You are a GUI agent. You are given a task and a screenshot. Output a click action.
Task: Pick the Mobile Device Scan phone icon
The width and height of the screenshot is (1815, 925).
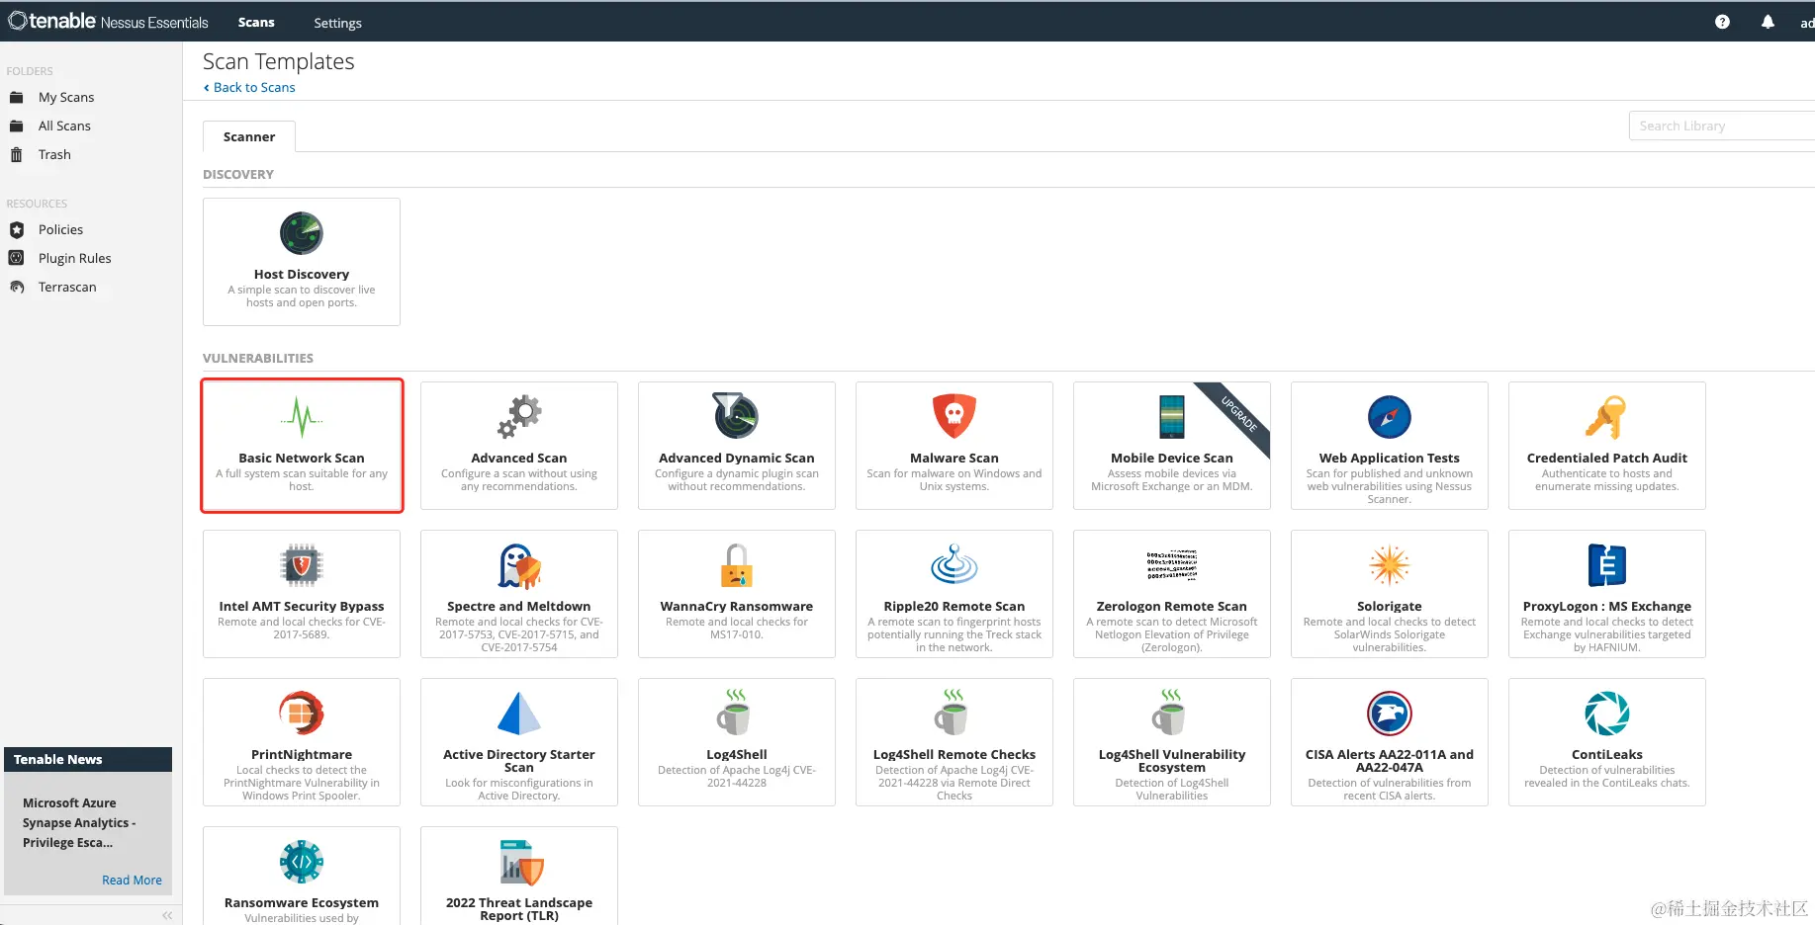pyautogui.click(x=1172, y=416)
